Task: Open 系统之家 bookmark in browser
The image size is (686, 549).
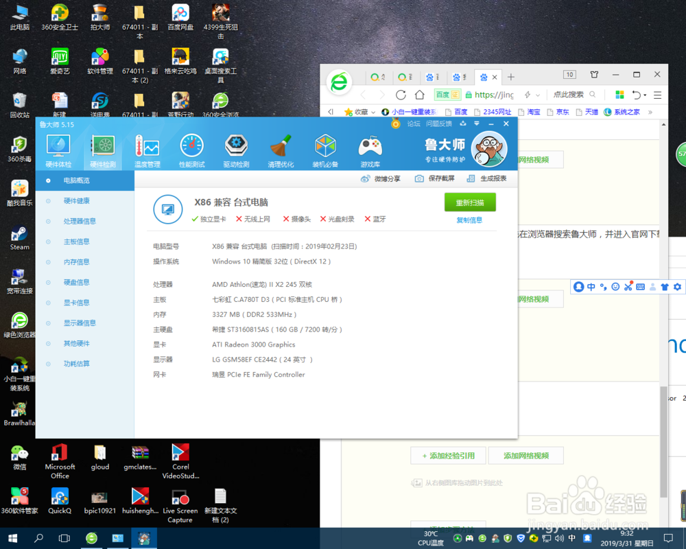Action: (x=622, y=112)
